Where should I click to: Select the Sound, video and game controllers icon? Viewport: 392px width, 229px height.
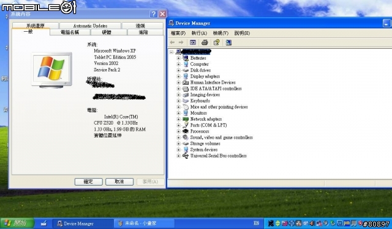point(186,137)
